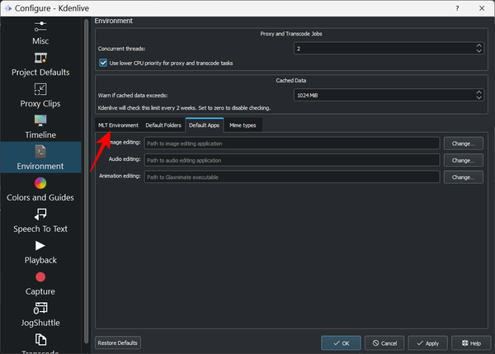Click Change for Image editing application
The image size is (495, 354).
point(463,144)
